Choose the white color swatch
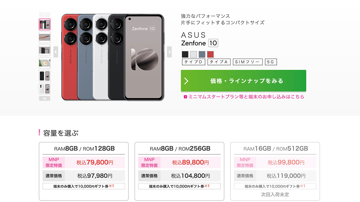360x202 pixels. point(193,54)
